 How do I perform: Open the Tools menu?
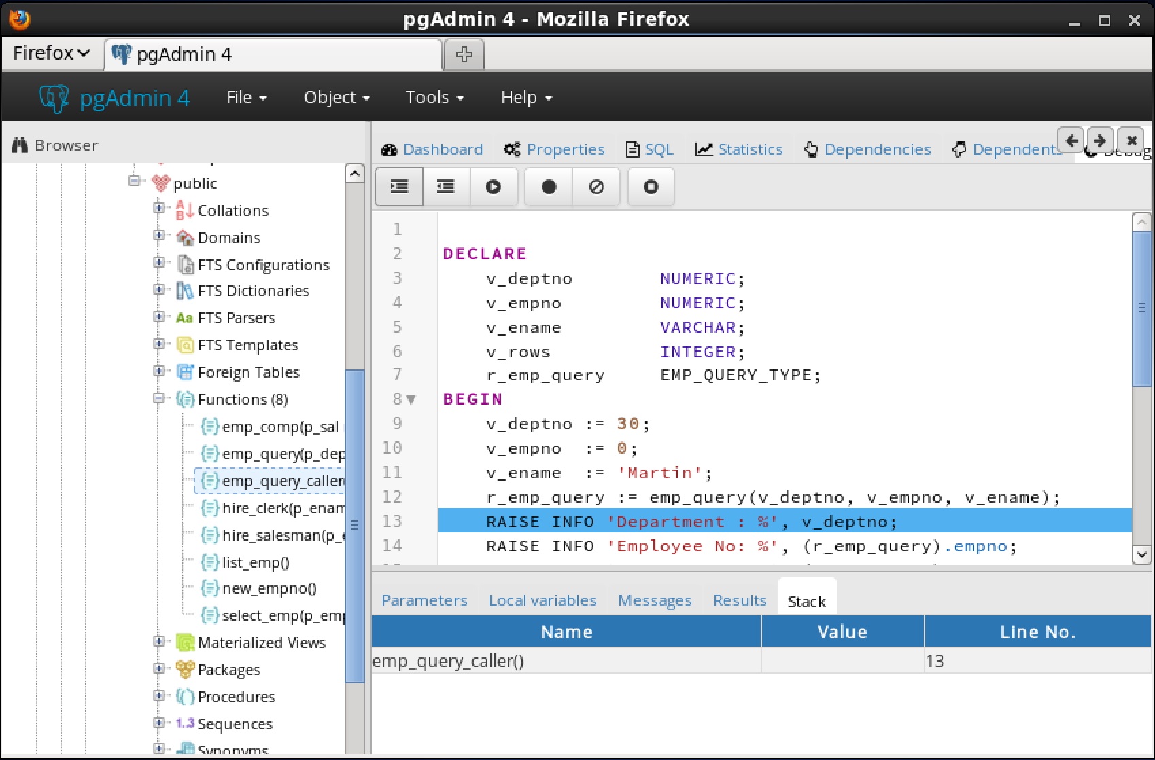(434, 98)
